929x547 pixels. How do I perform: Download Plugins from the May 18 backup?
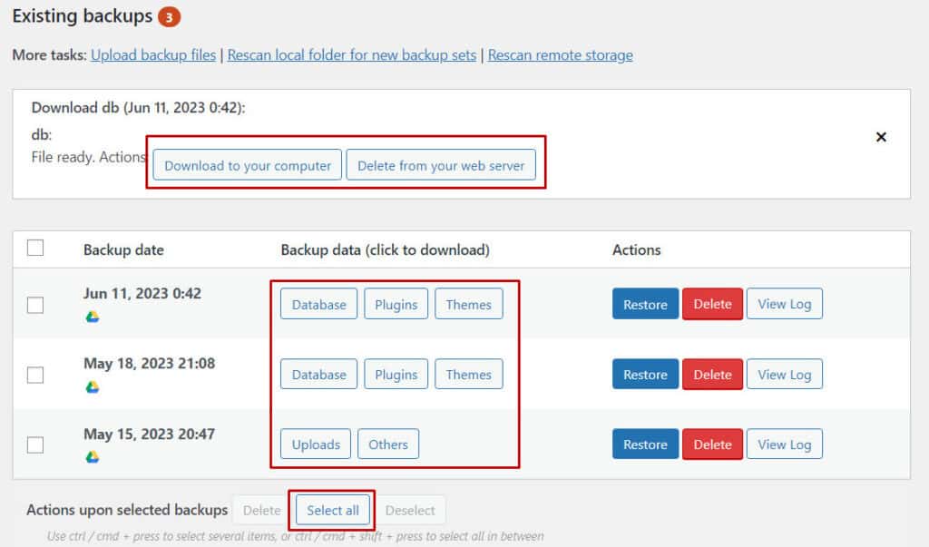[x=396, y=374]
